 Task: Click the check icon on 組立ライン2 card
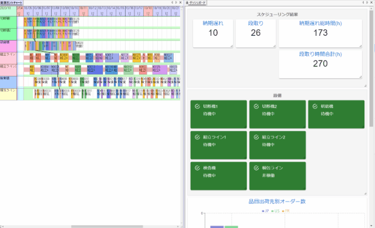pyautogui.click(x=256, y=137)
